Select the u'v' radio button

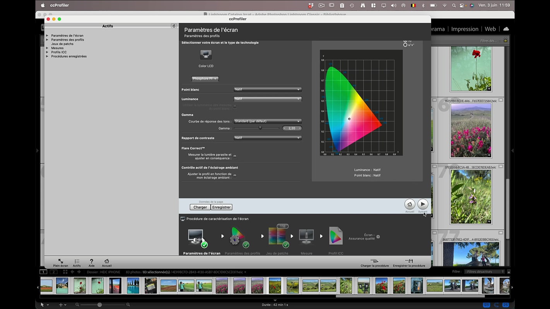(405, 45)
